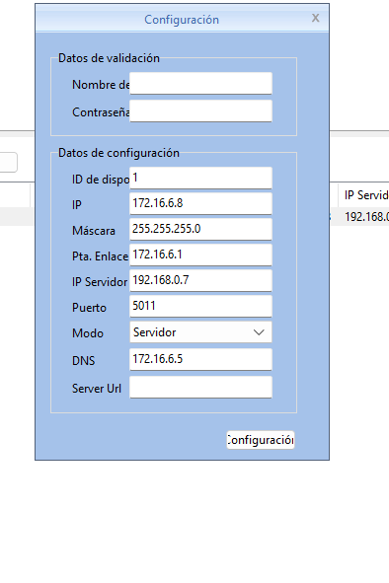Click the Máscara field with 255.255.255.0
Viewport: 389px width, 583px height.
click(200, 229)
